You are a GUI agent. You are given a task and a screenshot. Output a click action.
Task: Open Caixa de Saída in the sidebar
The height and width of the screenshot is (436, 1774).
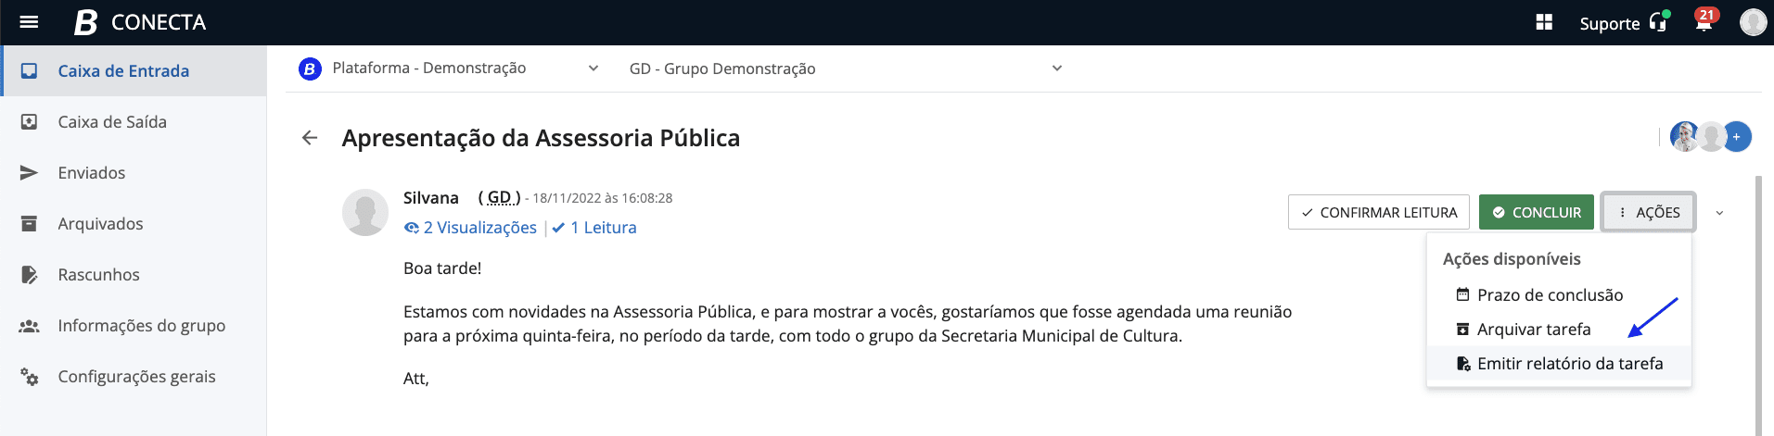click(112, 122)
